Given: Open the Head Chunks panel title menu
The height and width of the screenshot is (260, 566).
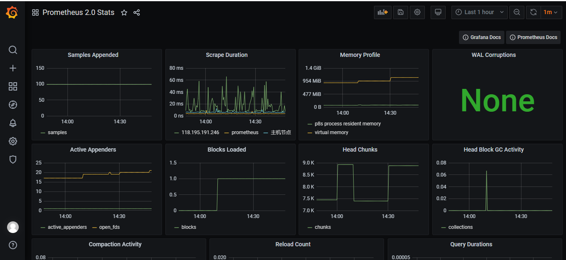Looking at the screenshot, I should pos(360,150).
